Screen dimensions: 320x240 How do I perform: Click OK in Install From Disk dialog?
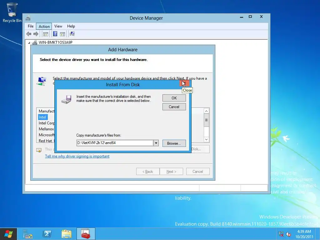point(174,98)
